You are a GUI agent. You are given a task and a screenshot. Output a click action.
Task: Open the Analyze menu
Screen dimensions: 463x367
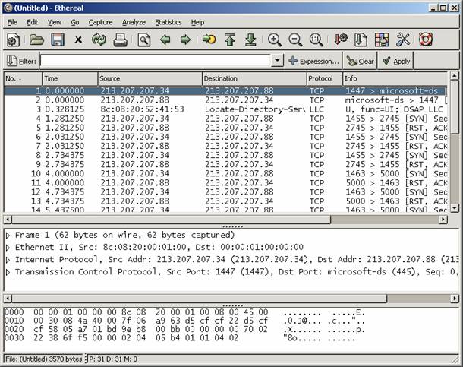click(x=134, y=22)
